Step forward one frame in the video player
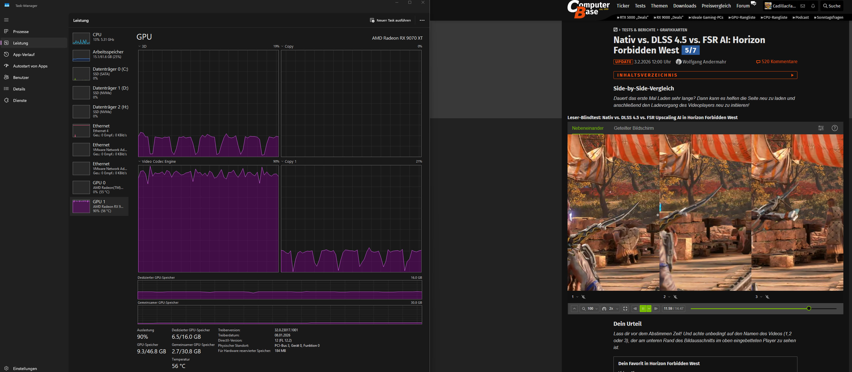This screenshot has height=372, width=852. [x=656, y=309]
